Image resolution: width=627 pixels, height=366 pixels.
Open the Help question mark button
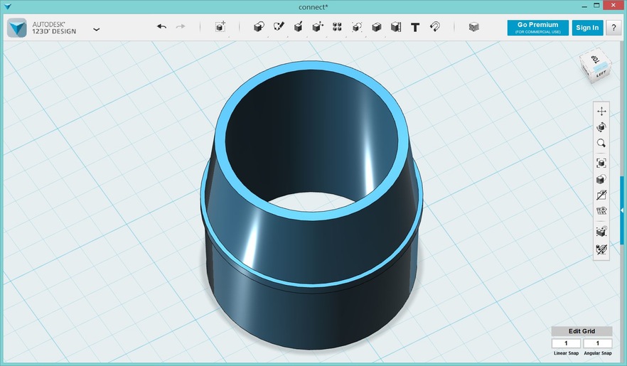[x=613, y=28]
